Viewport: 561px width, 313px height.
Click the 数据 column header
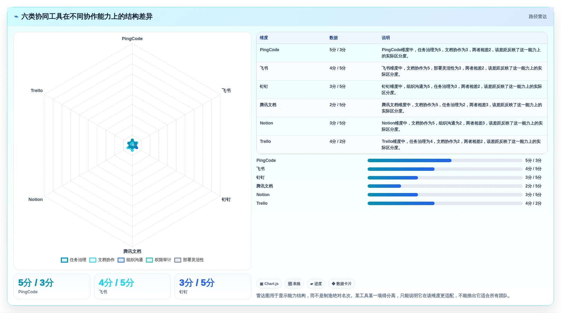tap(334, 38)
